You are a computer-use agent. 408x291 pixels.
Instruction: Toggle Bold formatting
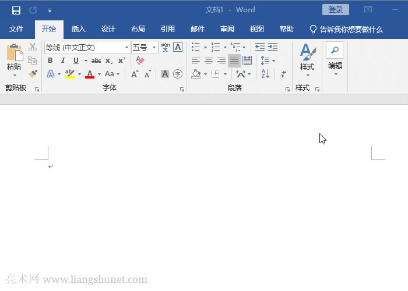click(50, 61)
